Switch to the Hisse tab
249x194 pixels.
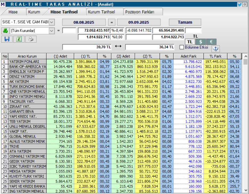click(14, 12)
